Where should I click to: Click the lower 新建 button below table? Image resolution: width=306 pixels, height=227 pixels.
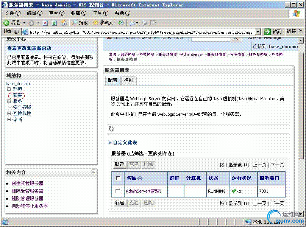(x=119, y=203)
